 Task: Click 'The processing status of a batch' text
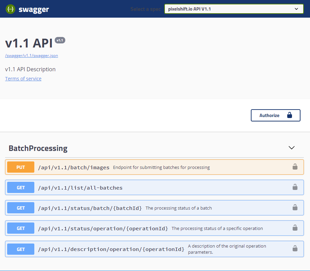pos(178,208)
